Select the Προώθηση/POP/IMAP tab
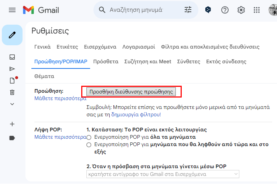 pyautogui.click(x=61, y=61)
